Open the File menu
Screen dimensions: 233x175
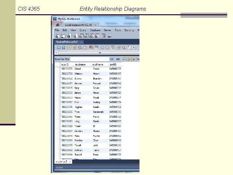click(57, 30)
